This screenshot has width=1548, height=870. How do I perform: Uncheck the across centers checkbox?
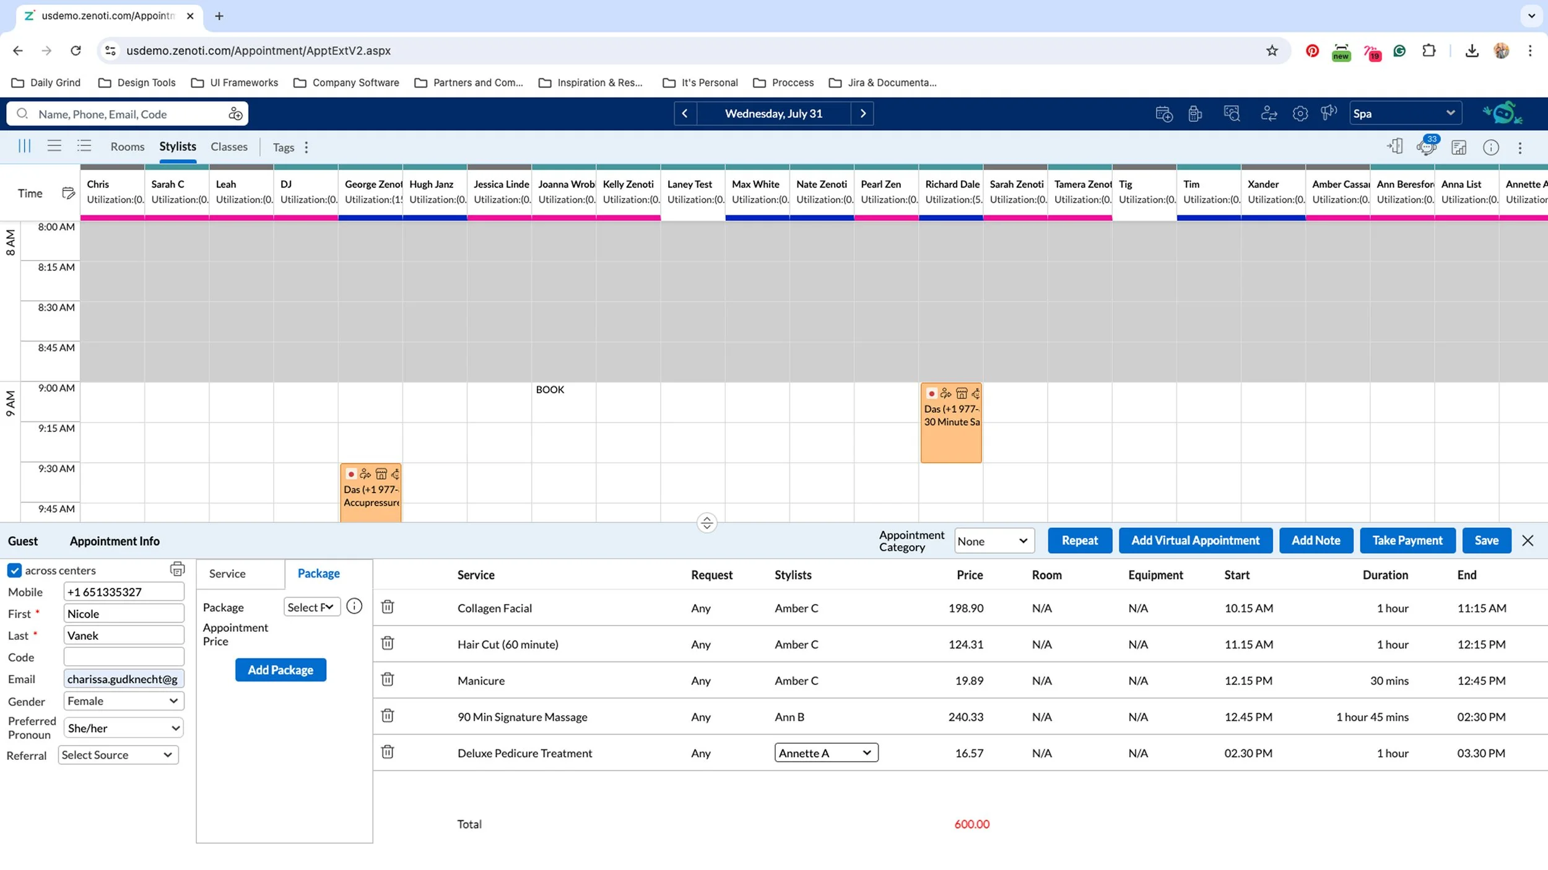tap(14, 570)
